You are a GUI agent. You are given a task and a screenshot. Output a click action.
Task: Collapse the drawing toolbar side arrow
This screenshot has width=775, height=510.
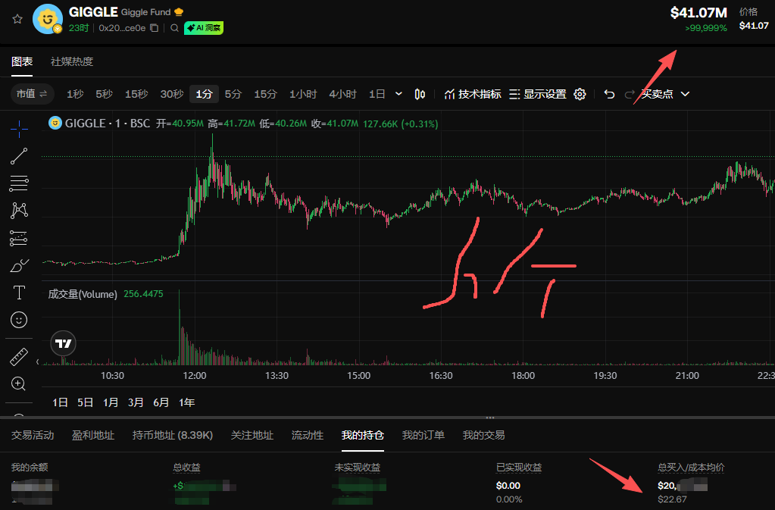click(x=38, y=361)
